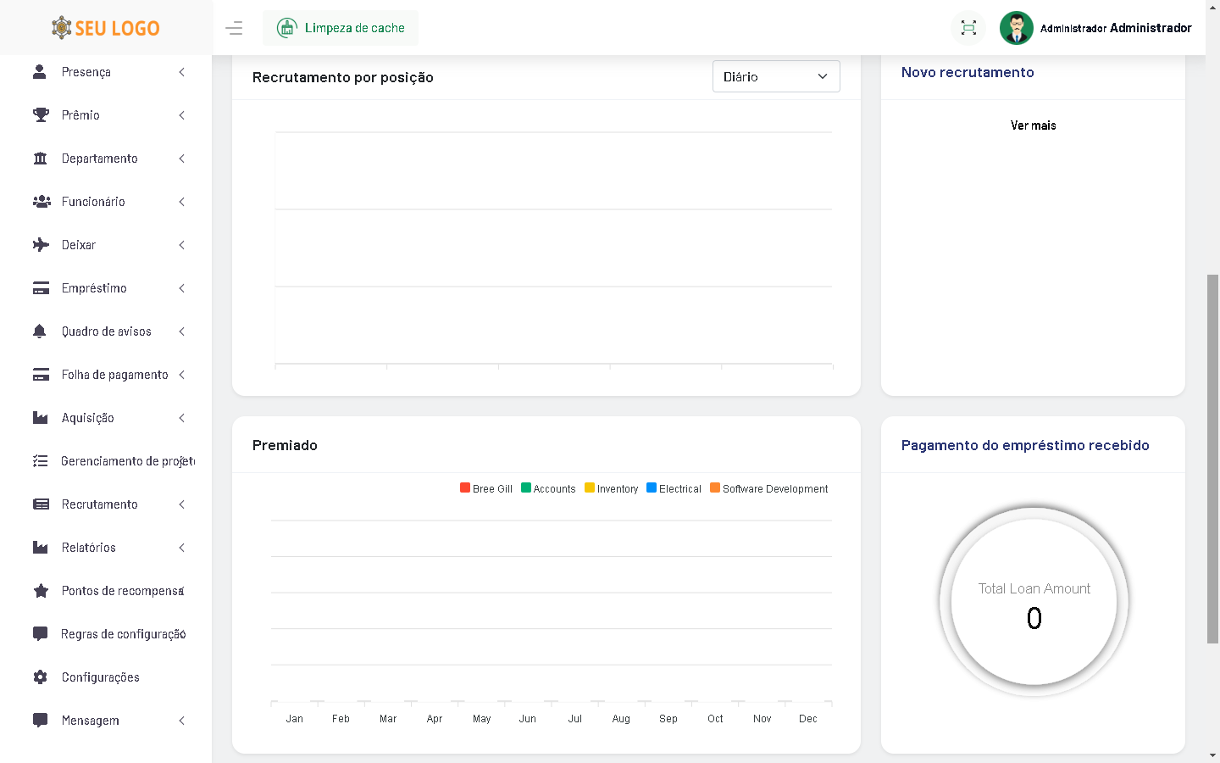The height and width of the screenshot is (763, 1220).
Task: Expand the Funcionário submenu chevron
Action: pyautogui.click(x=181, y=202)
